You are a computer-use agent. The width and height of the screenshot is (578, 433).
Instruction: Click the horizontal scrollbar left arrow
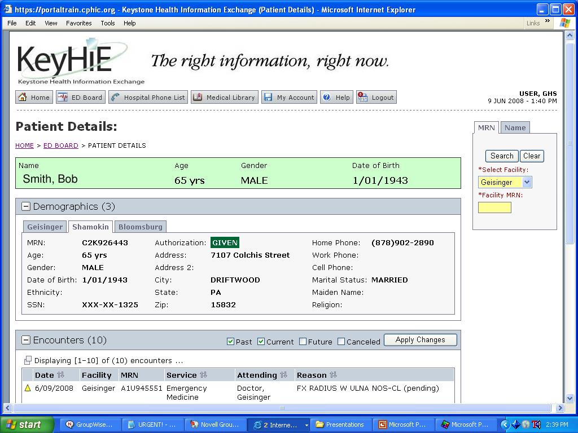pyautogui.click(x=7, y=408)
